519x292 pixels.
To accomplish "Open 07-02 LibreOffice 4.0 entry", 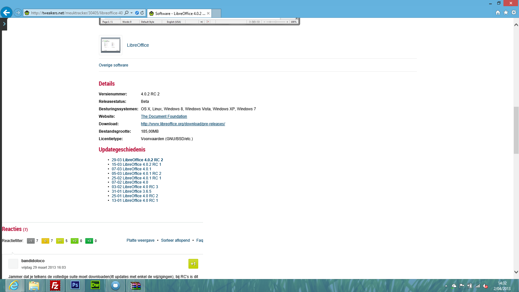I will coord(130,182).
